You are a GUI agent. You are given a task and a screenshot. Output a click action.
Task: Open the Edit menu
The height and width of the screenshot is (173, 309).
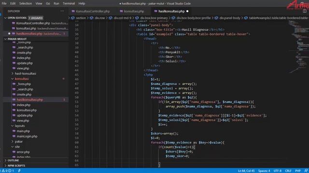[x=13, y=3]
